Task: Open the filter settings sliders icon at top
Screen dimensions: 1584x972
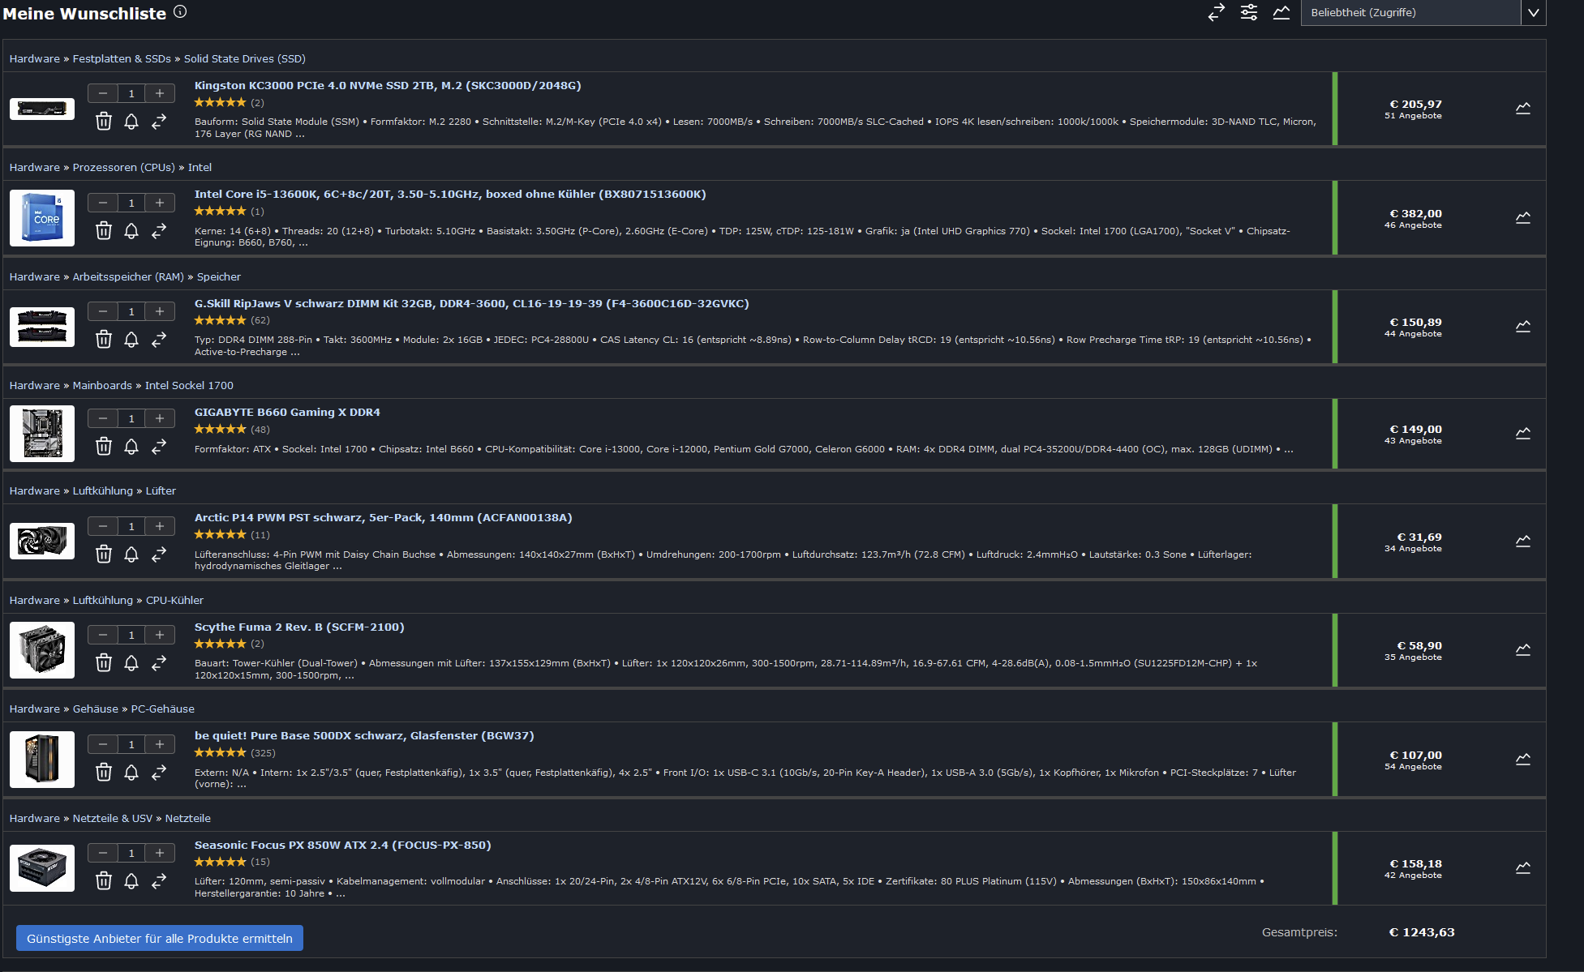Action: [x=1248, y=12]
